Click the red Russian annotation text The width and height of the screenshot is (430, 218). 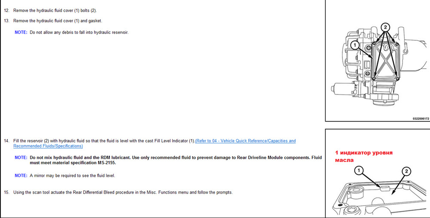[x=364, y=156]
